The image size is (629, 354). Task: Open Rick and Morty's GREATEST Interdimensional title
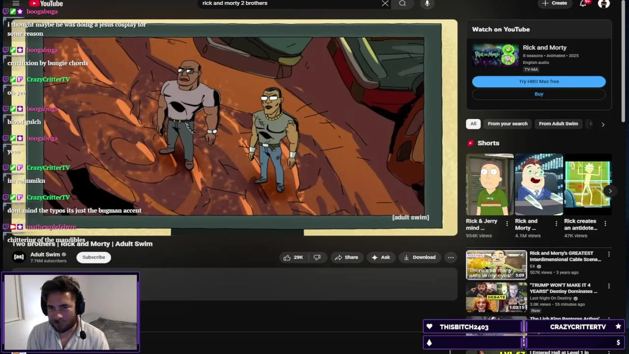pyautogui.click(x=565, y=256)
